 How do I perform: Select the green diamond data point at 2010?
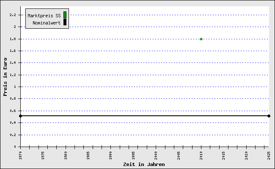[x=201, y=39]
